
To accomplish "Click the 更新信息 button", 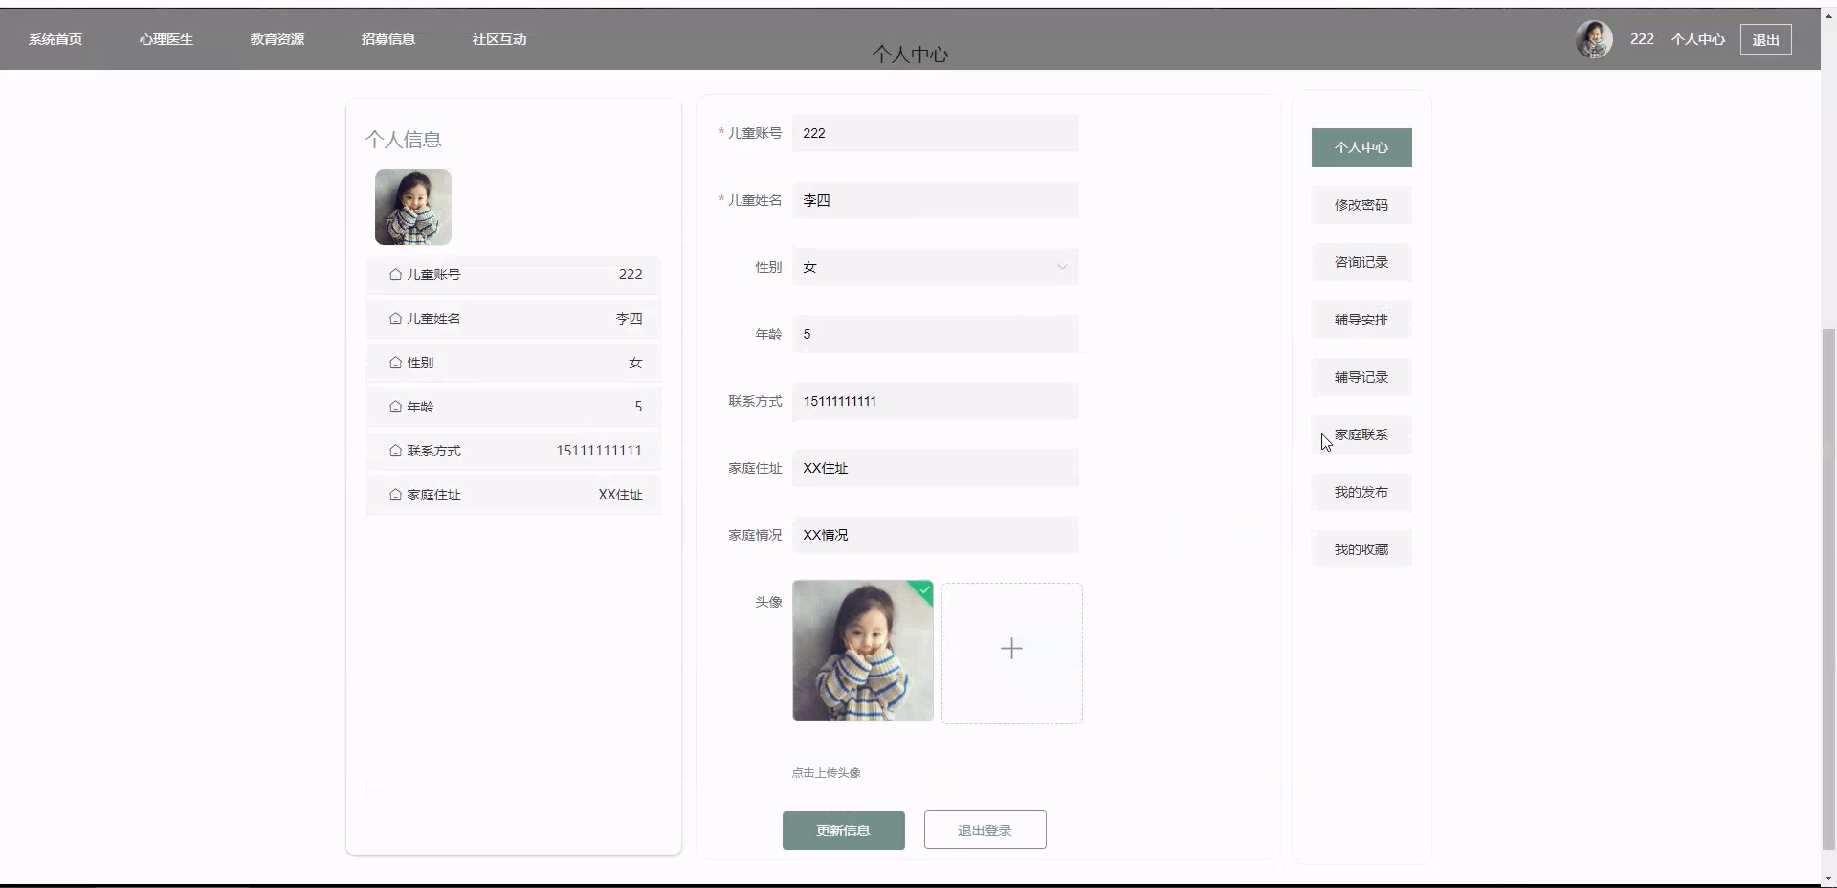I will (x=844, y=831).
